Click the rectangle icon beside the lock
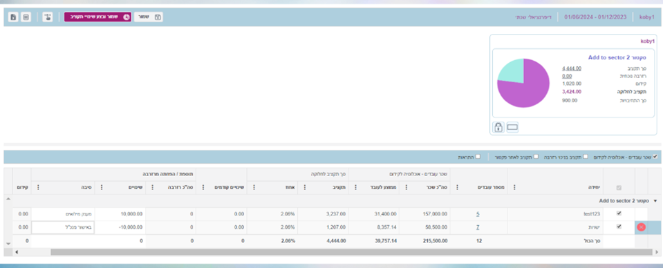The height and width of the screenshot is (268, 663). click(x=512, y=127)
